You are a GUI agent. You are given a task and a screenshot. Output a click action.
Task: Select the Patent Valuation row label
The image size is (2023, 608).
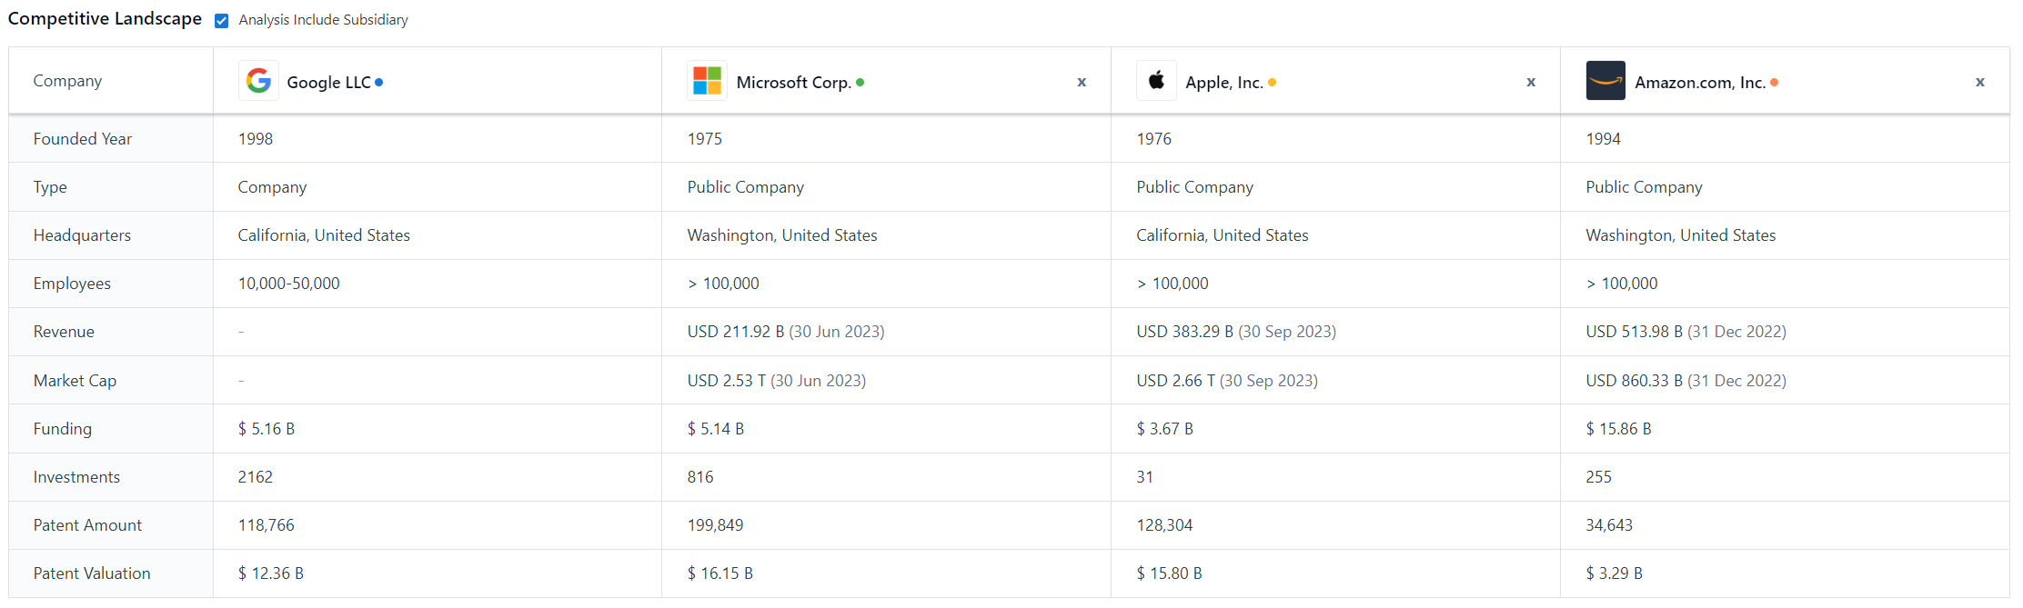[92, 573]
